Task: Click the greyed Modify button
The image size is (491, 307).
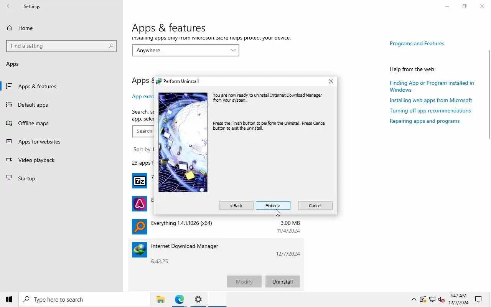Action: coord(244,282)
